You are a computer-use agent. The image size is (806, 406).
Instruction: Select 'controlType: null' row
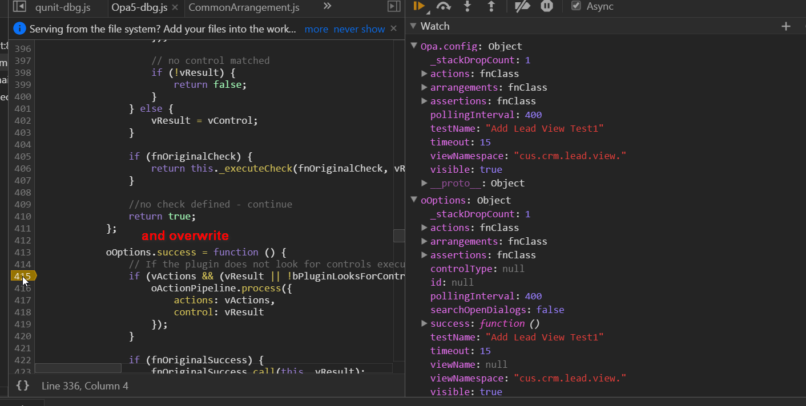tap(477, 269)
